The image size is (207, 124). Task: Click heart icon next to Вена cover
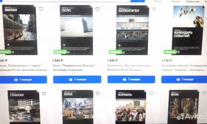click(x=204, y=93)
